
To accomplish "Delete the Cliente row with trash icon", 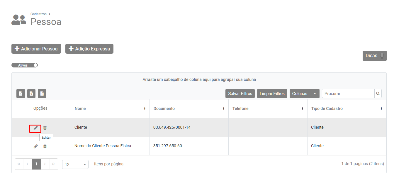I will click(x=45, y=128).
